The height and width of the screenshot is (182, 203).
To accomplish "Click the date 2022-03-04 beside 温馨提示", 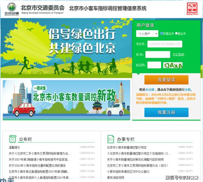I will 87,147.
